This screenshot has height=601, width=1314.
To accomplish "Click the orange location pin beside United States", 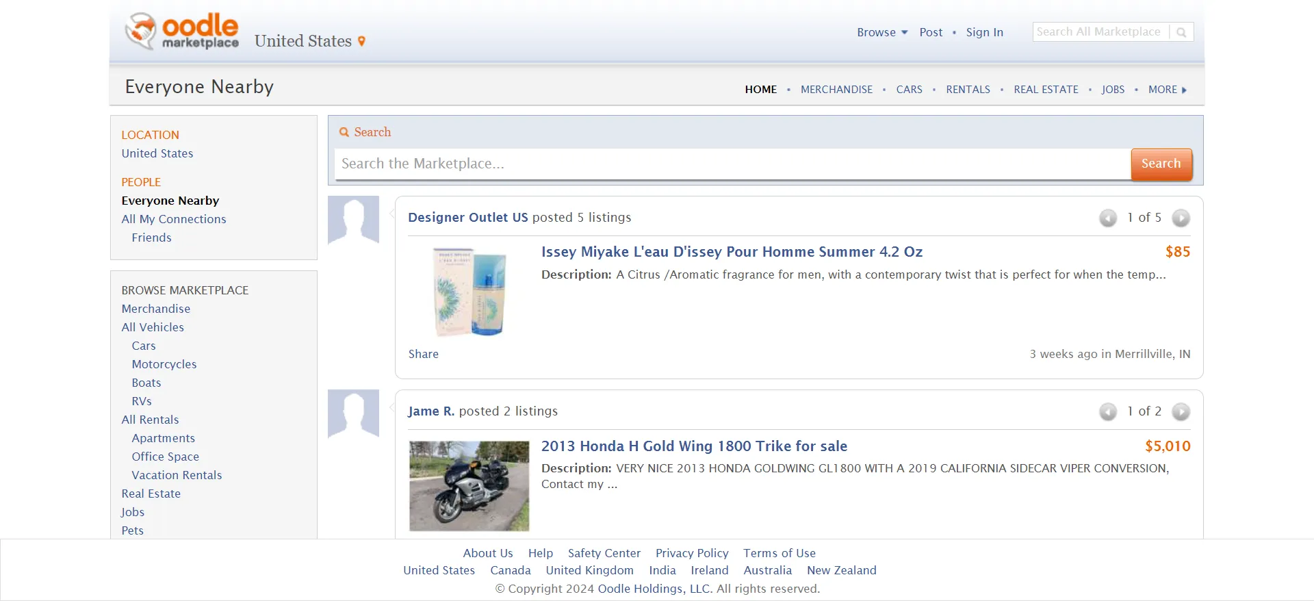I will (x=361, y=41).
